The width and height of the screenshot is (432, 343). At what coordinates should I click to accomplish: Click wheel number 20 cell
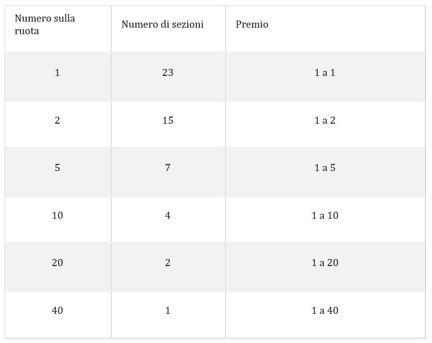click(x=57, y=263)
